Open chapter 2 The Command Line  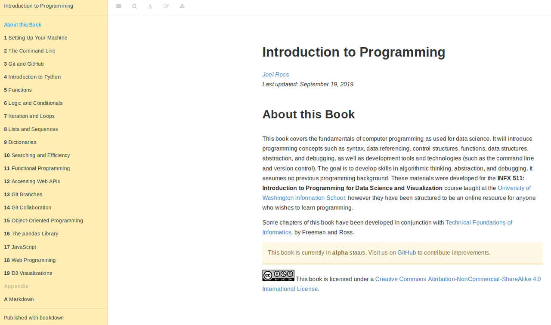(x=30, y=51)
